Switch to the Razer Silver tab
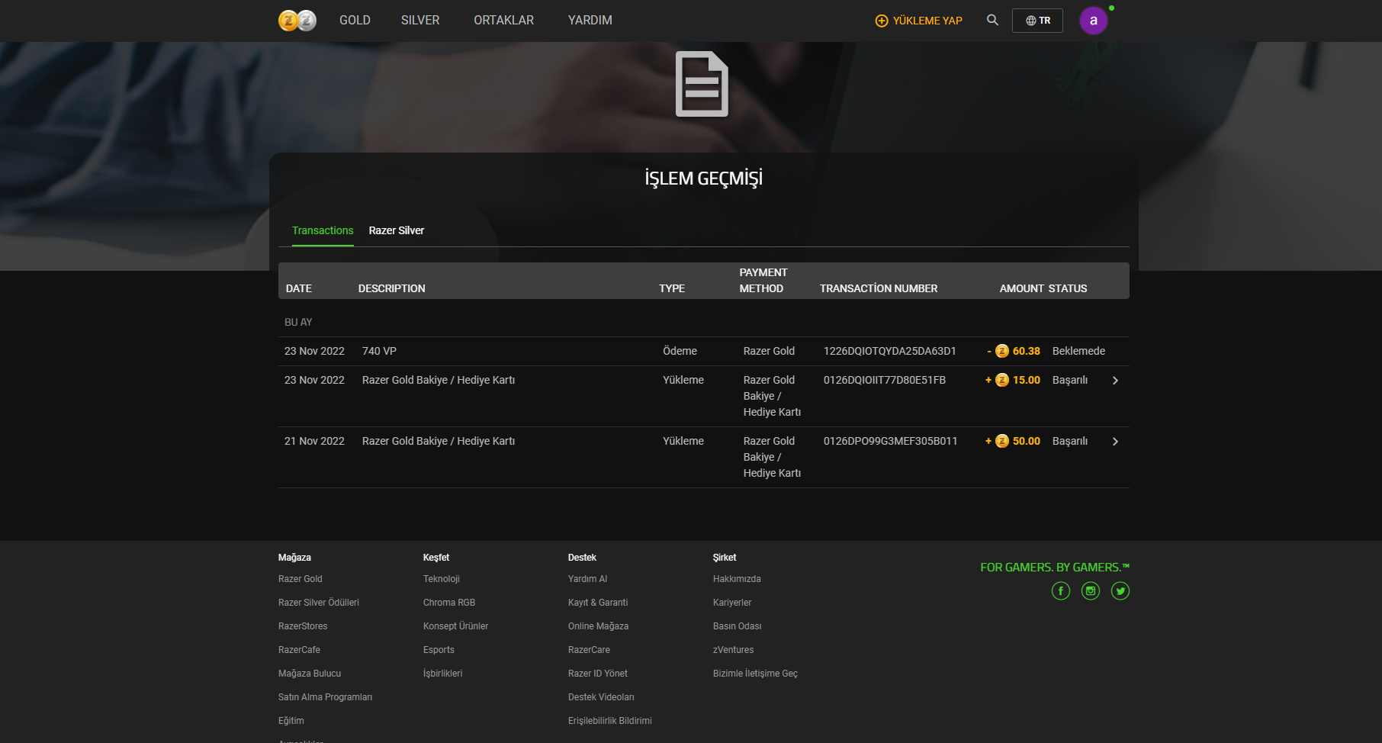The image size is (1382, 743). 397,230
